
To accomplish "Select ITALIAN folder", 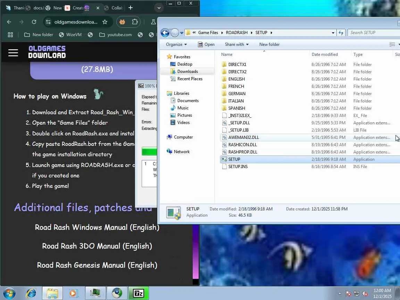I will pos(236,101).
